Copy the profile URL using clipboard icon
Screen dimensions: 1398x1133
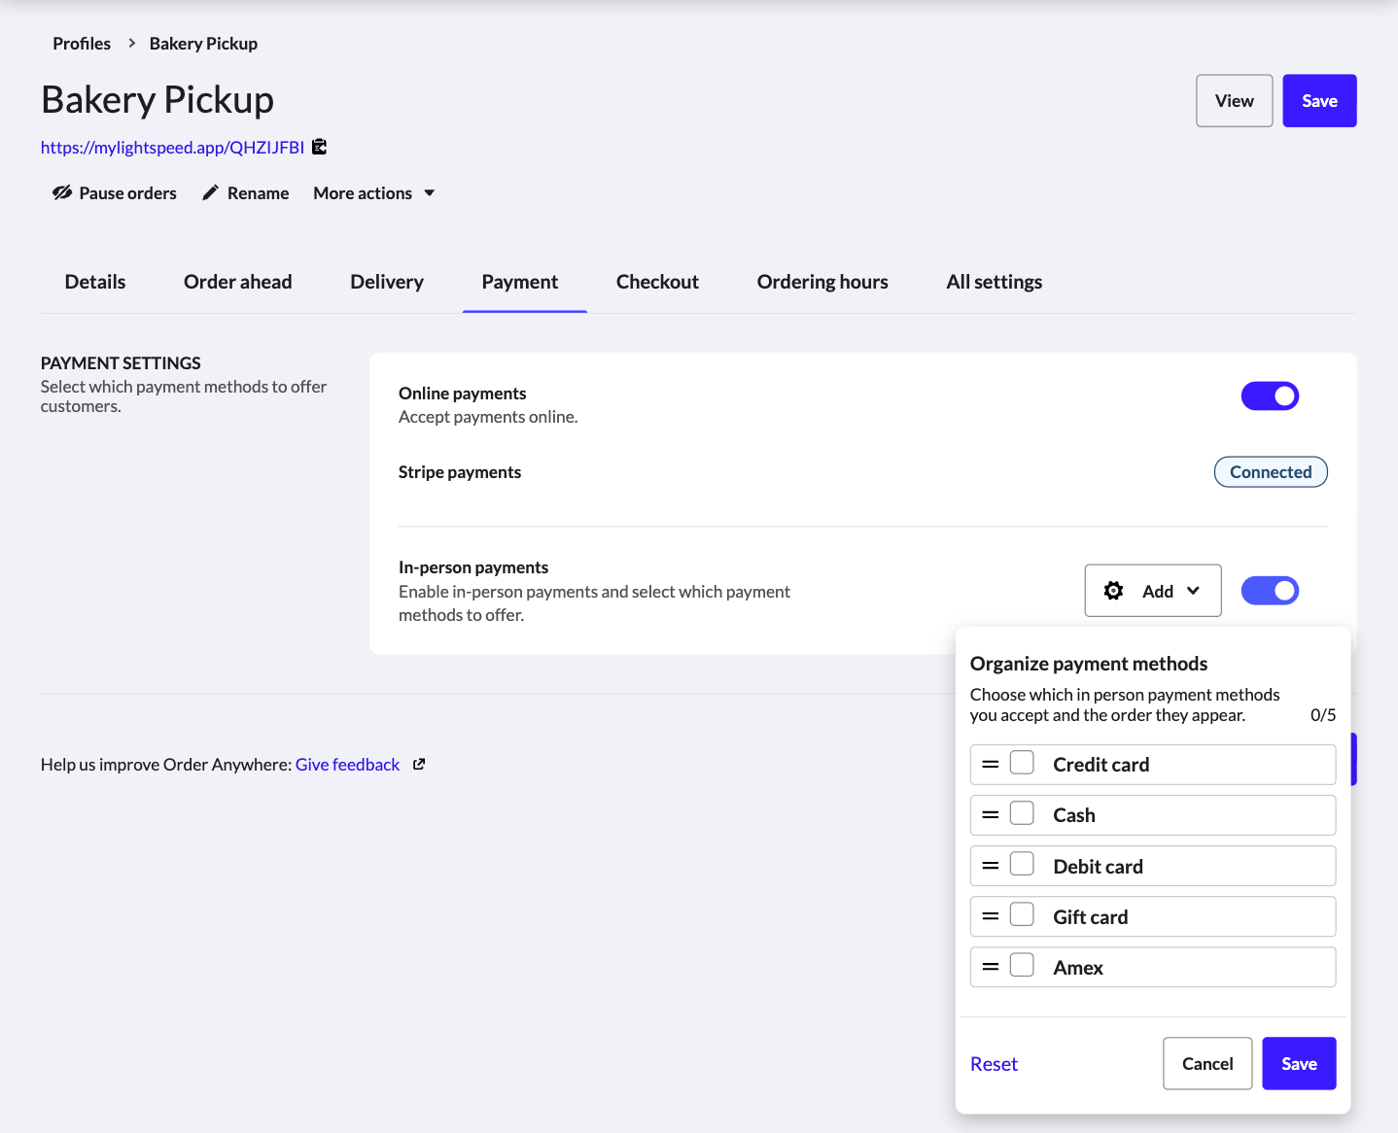click(x=319, y=146)
